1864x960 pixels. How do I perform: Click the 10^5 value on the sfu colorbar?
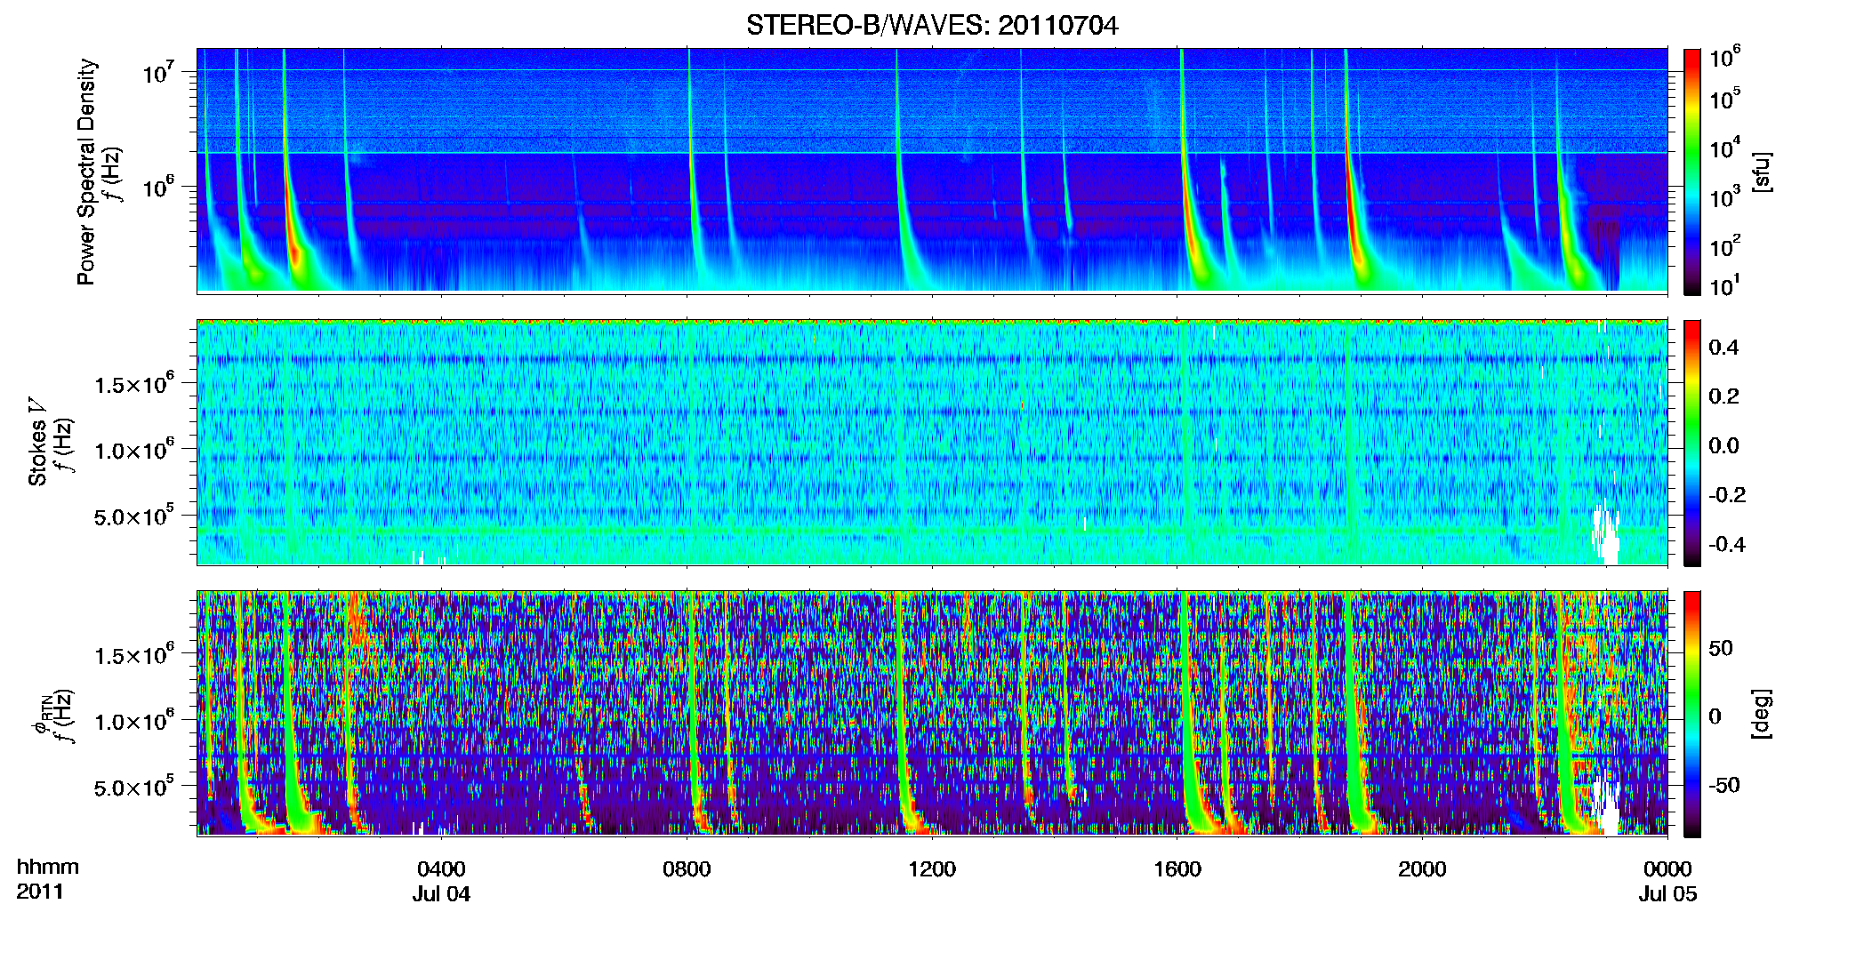coord(1725,98)
